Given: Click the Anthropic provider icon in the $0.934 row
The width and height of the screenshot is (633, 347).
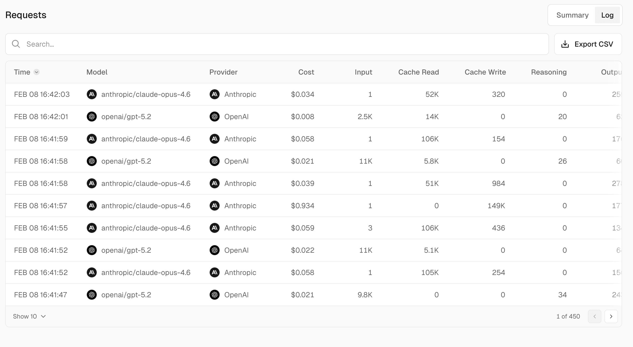Looking at the screenshot, I should coord(214,206).
